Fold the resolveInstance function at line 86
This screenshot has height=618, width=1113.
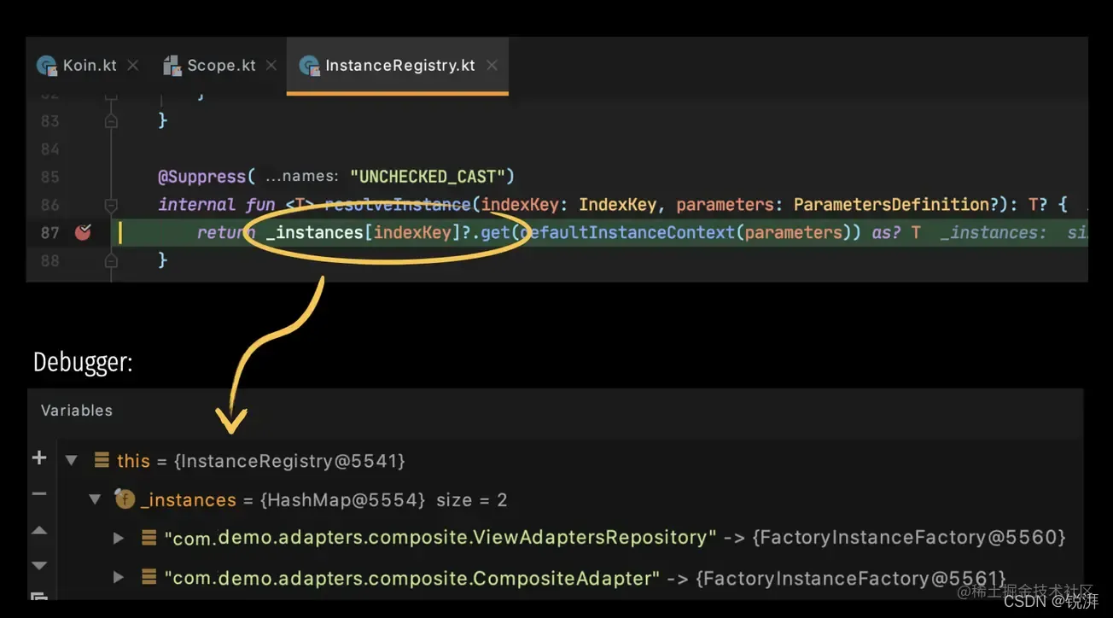[111, 205]
